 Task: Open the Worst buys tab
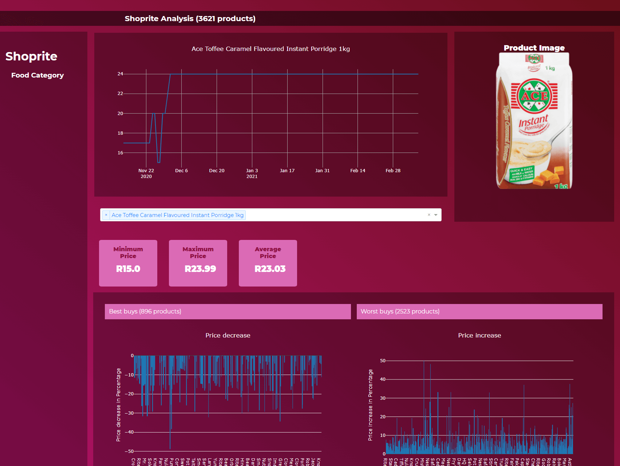tap(479, 312)
